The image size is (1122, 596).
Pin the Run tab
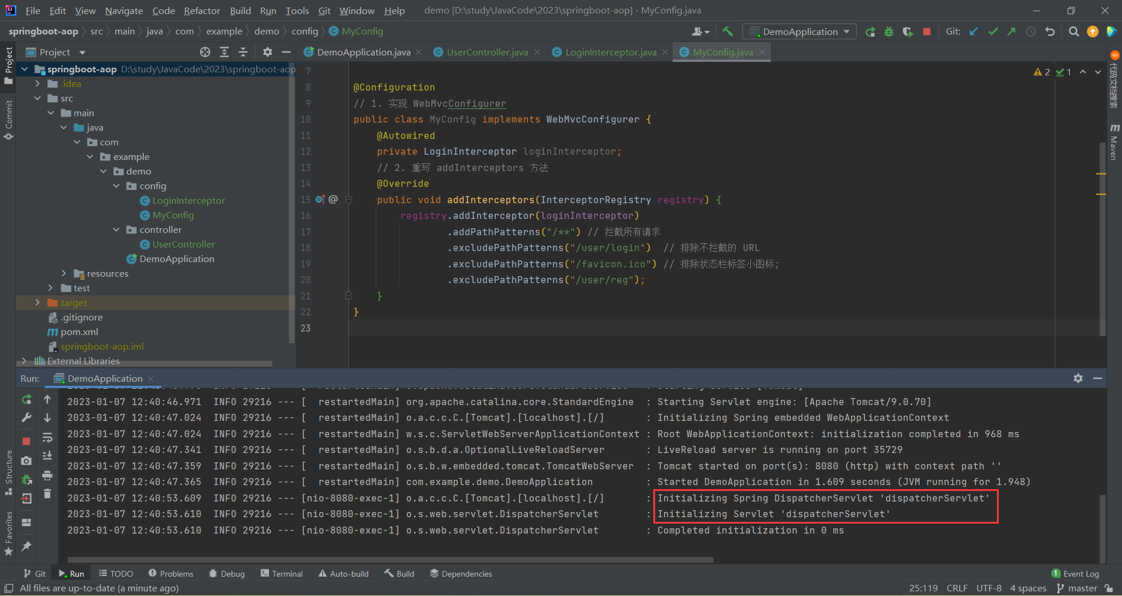26,546
